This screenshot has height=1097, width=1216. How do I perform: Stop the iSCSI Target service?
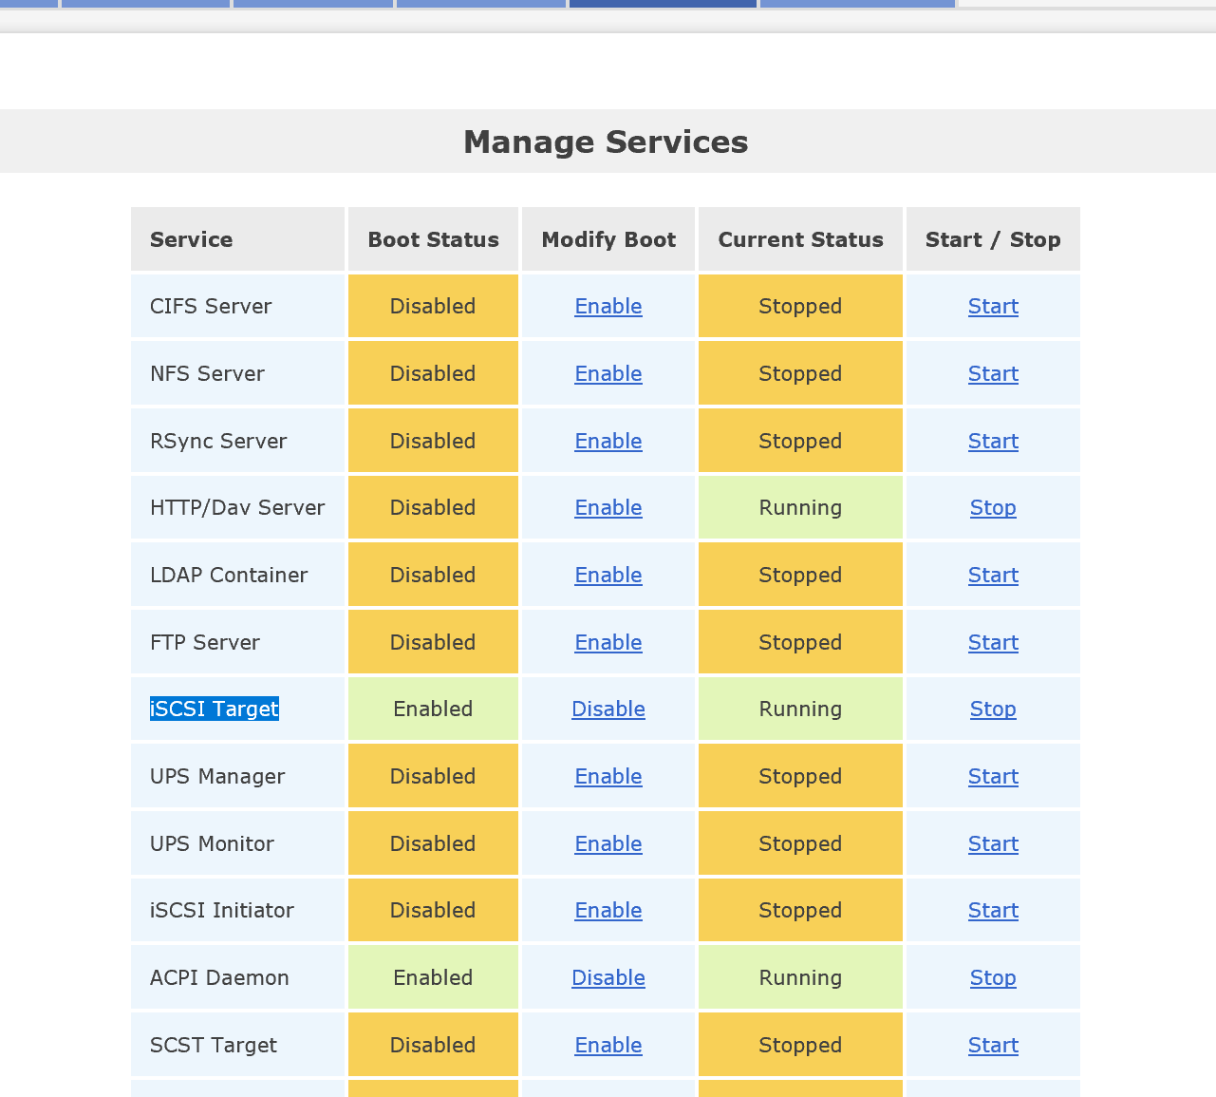tap(993, 709)
